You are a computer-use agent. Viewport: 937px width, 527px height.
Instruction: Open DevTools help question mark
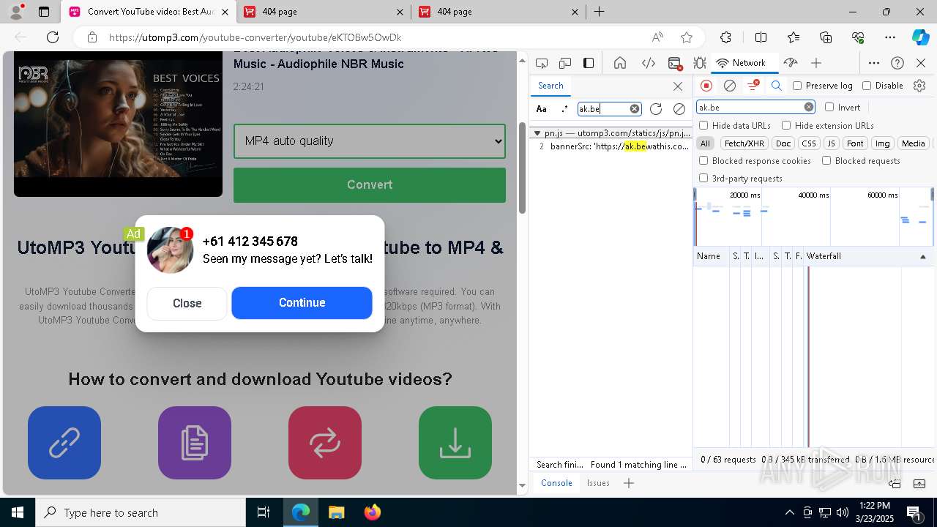(x=897, y=63)
